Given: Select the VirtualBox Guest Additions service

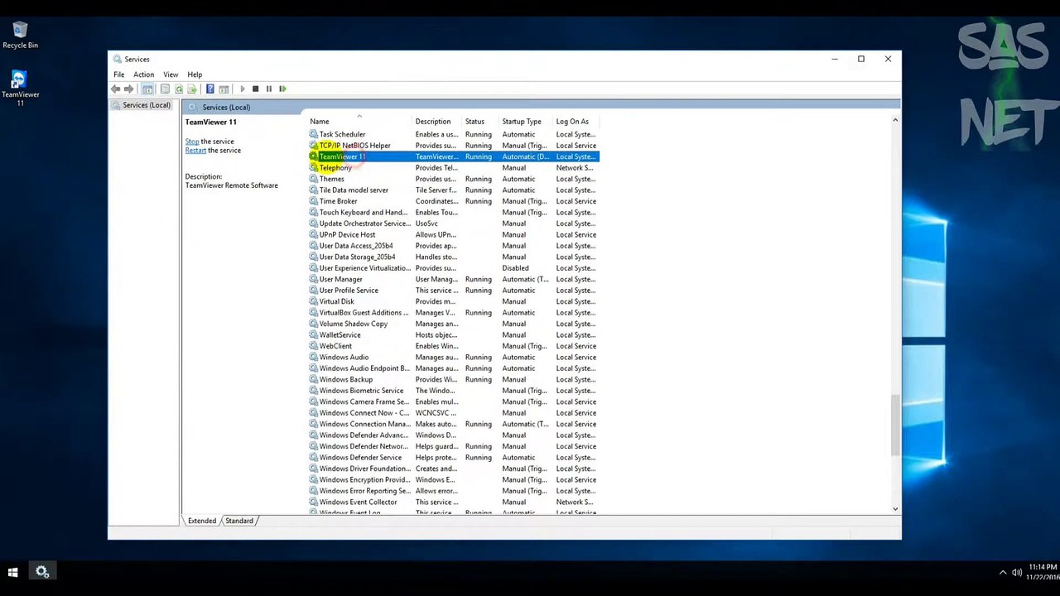Looking at the screenshot, I should [364, 313].
